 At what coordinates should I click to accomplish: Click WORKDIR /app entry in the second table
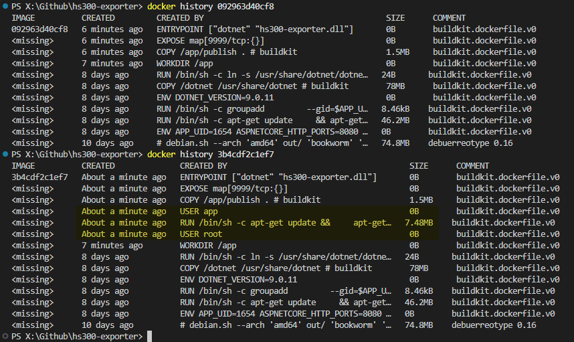(208, 245)
